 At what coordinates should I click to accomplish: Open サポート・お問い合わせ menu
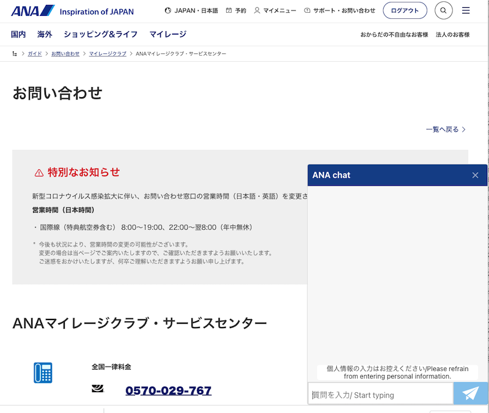tap(344, 10)
